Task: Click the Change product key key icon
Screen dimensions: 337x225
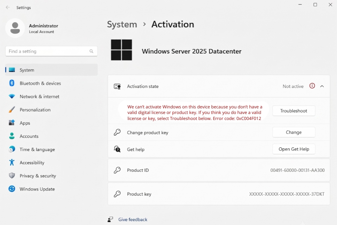Action: pyautogui.click(x=117, y=132)
